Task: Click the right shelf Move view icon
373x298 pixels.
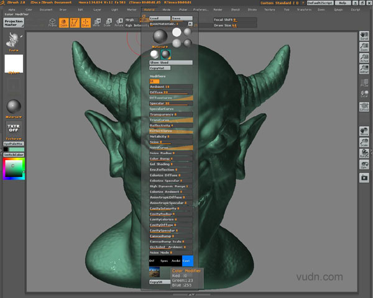Action: 364,131
